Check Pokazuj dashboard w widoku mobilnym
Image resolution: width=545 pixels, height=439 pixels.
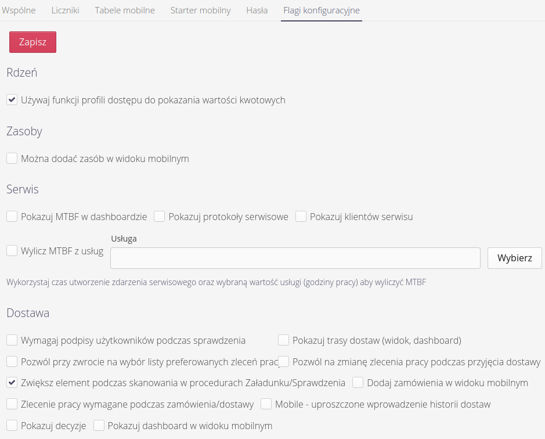pyautogui.click(x=99, y=426)
